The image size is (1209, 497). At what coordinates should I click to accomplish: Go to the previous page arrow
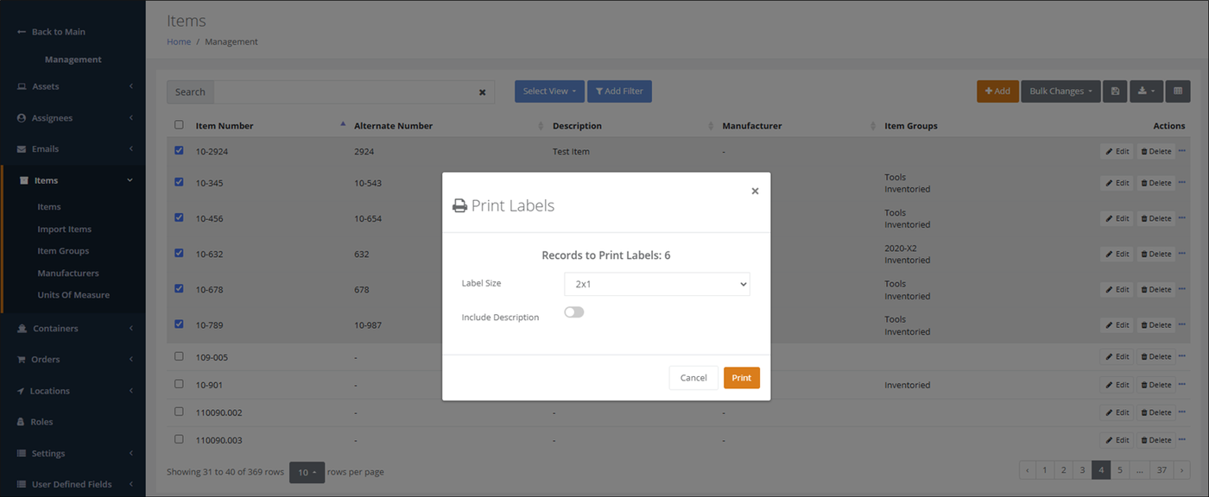[x=1028, y=470]
